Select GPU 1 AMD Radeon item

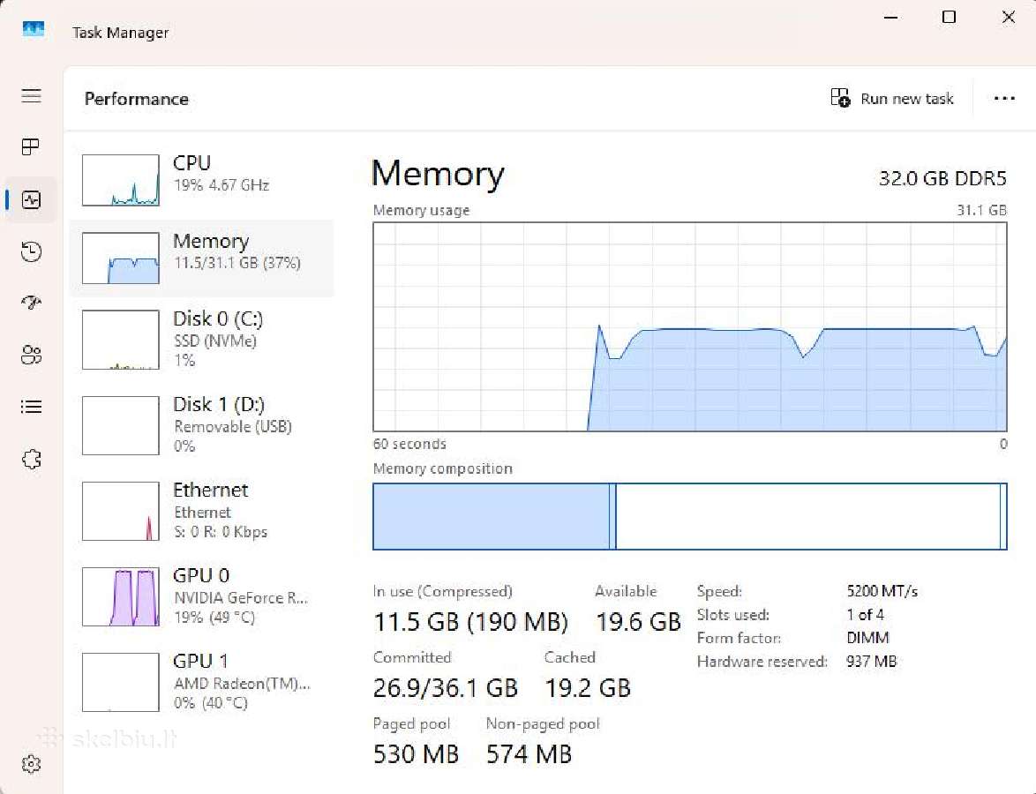[201, 682]
